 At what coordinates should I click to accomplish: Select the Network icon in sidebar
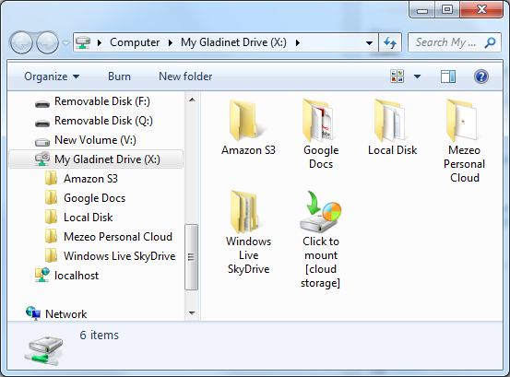tap(33, 313)
